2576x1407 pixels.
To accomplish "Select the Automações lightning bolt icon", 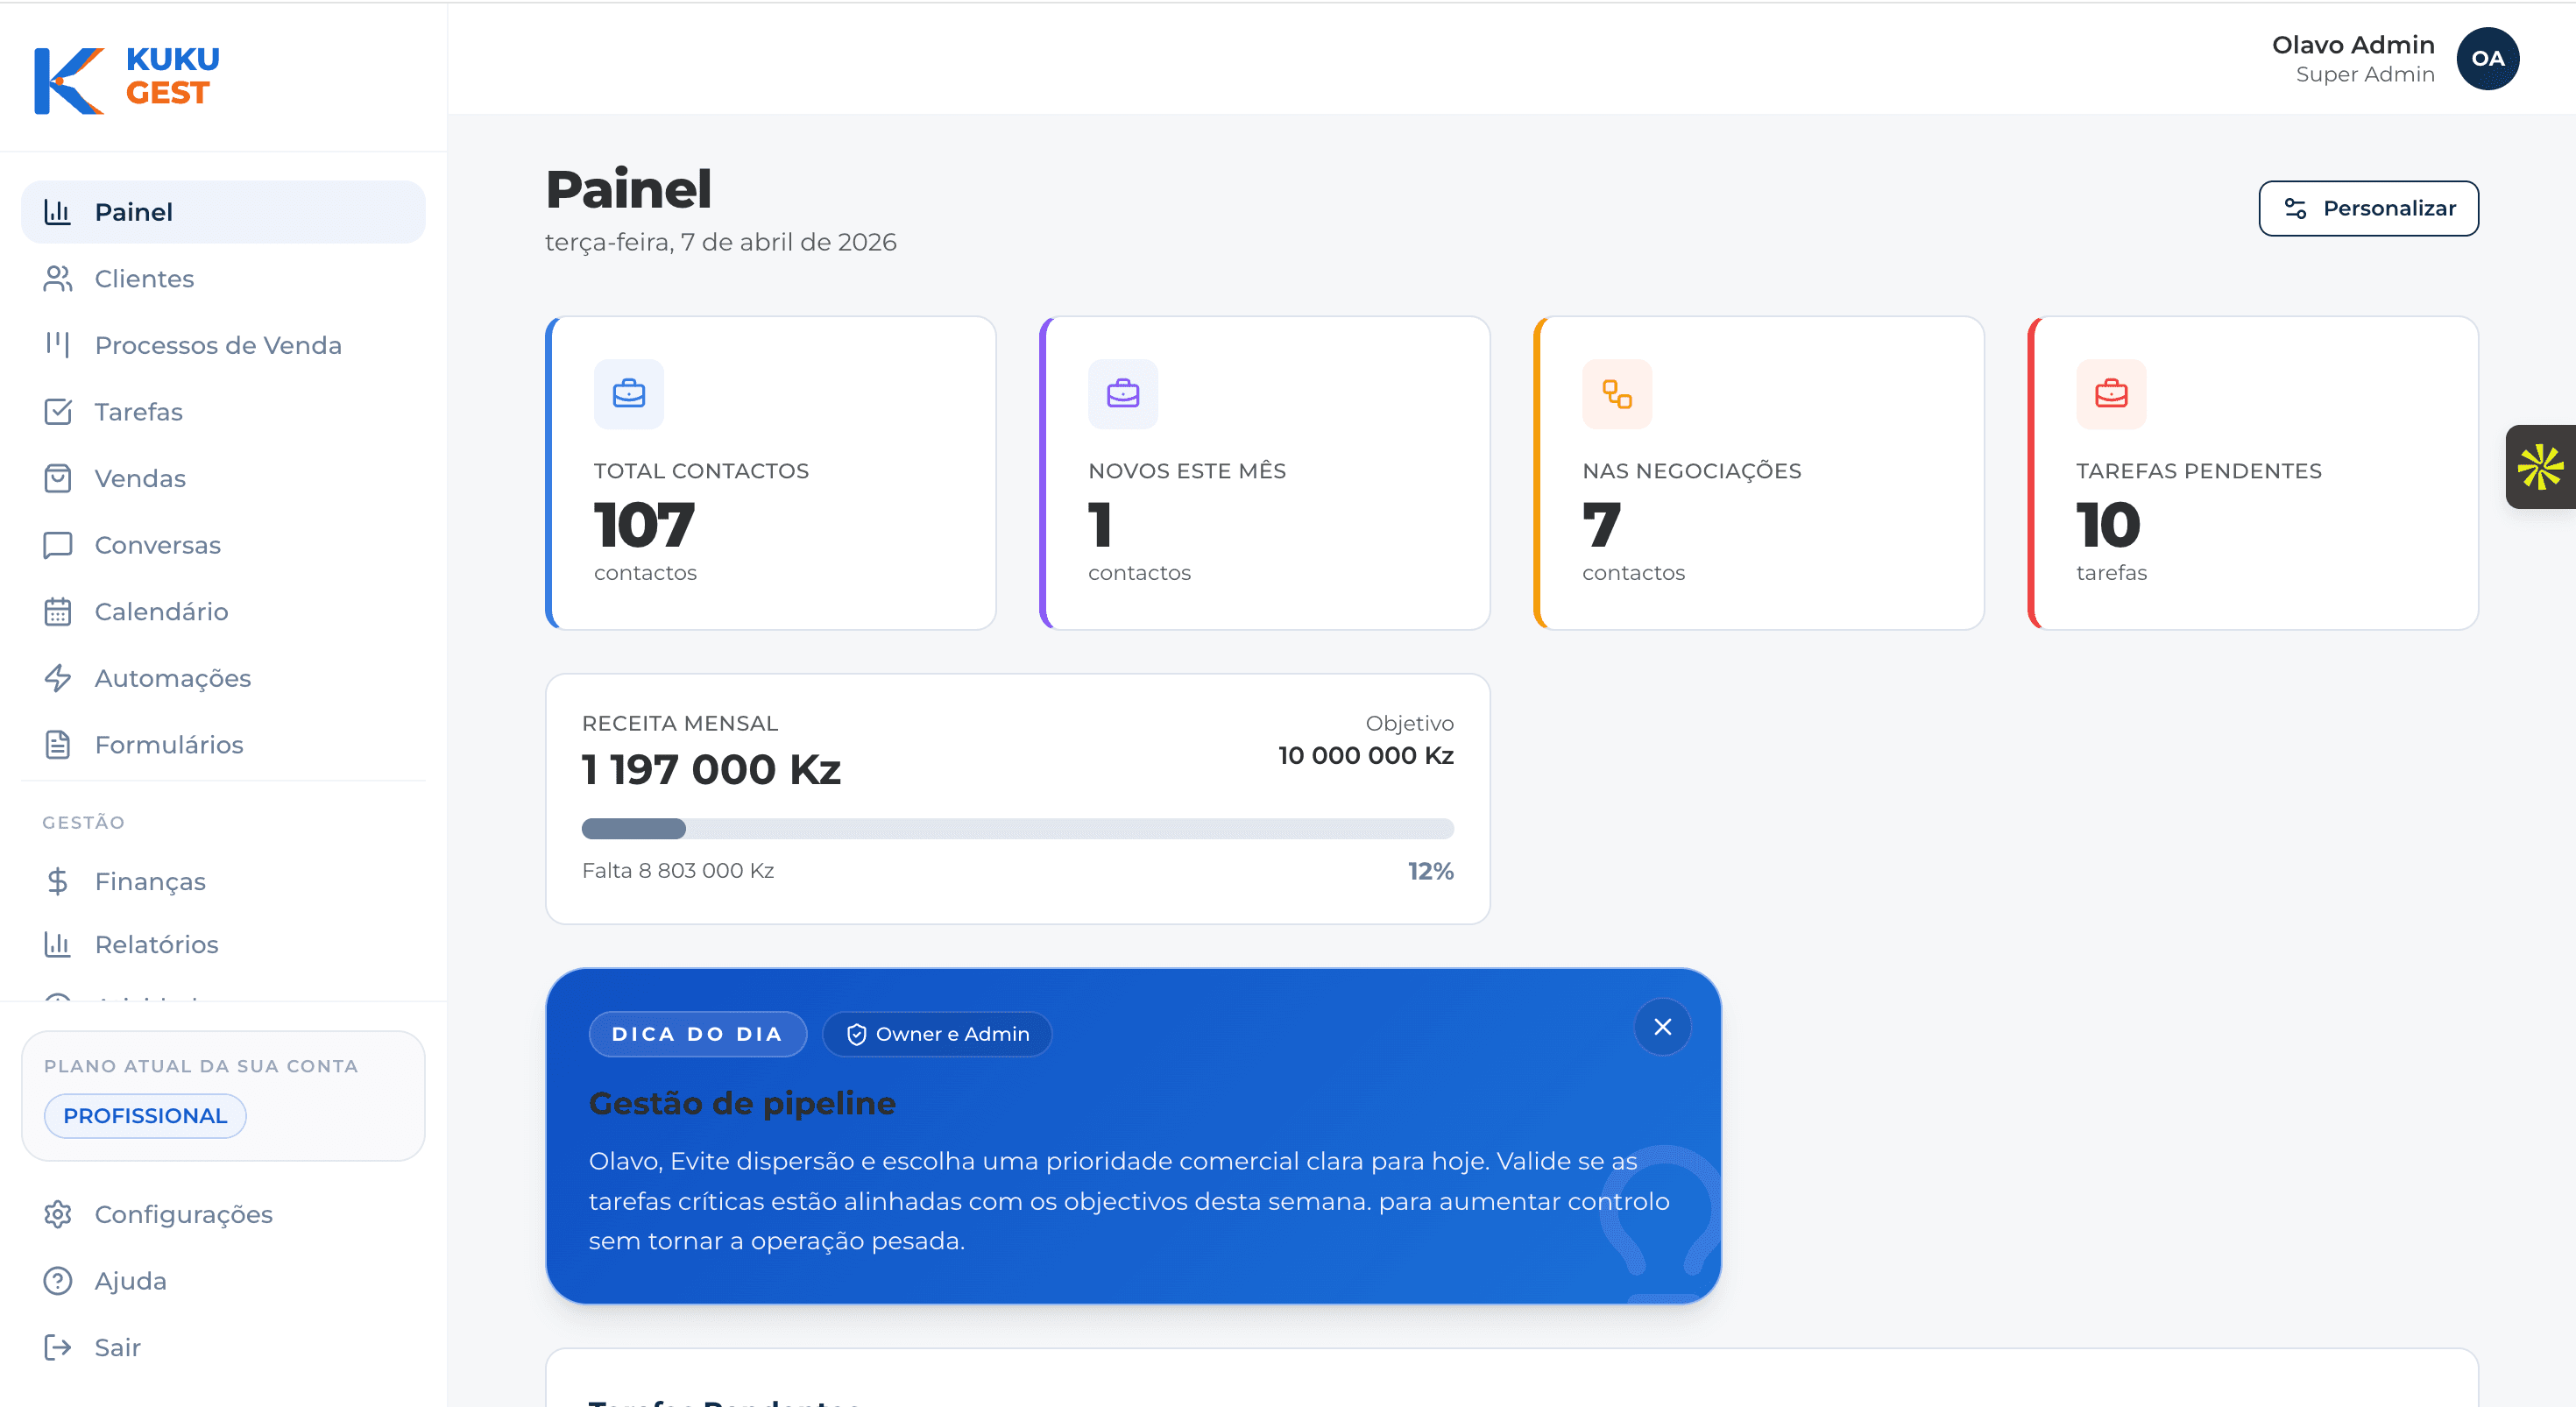I will coord(58,677).
